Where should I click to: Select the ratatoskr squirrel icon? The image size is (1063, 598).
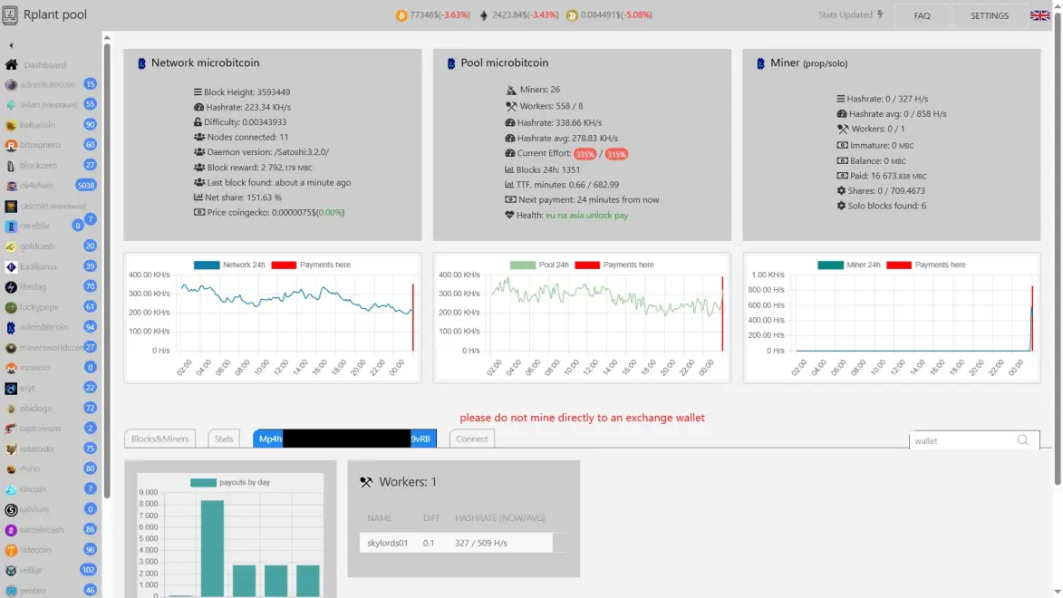tap(11, 448)
